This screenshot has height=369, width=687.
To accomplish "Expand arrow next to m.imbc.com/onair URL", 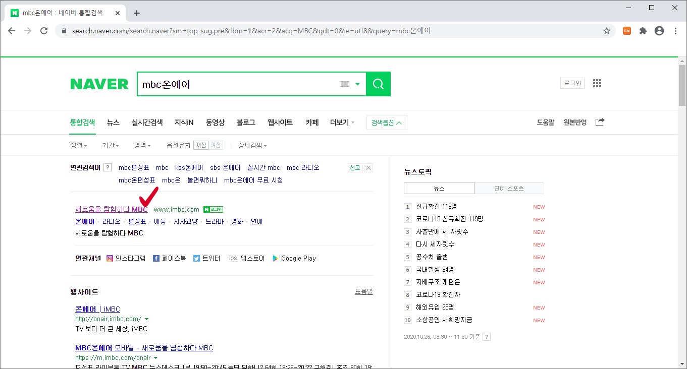I will pyautogui.click(x=155, y=357).
